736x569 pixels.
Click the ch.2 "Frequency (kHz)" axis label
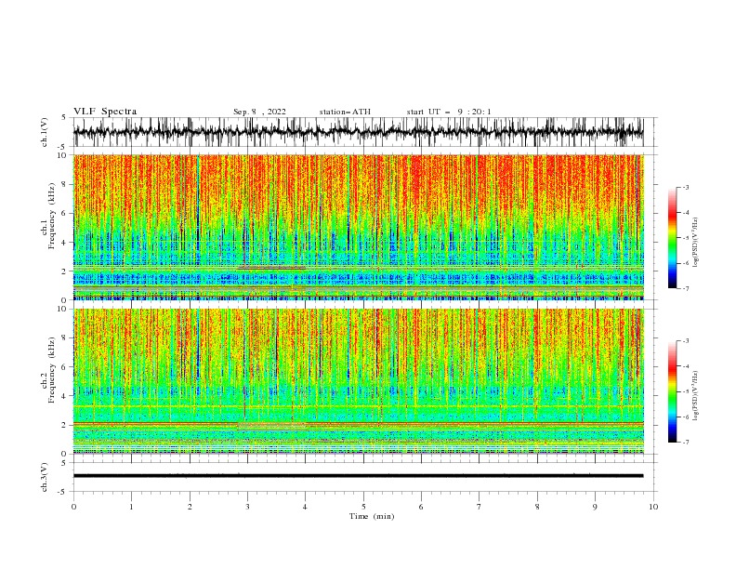tap(52, 370)
